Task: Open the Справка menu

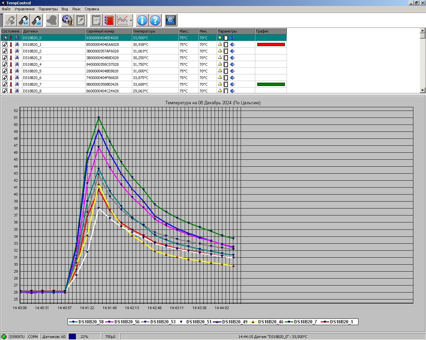Action: [x=92, y=9]
